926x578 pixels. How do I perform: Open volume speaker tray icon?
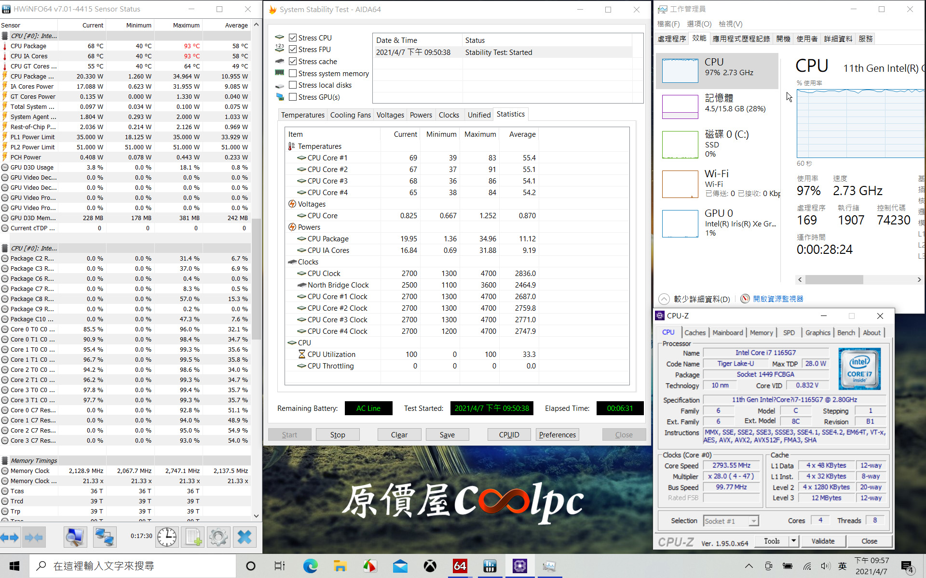pos(825,566)
